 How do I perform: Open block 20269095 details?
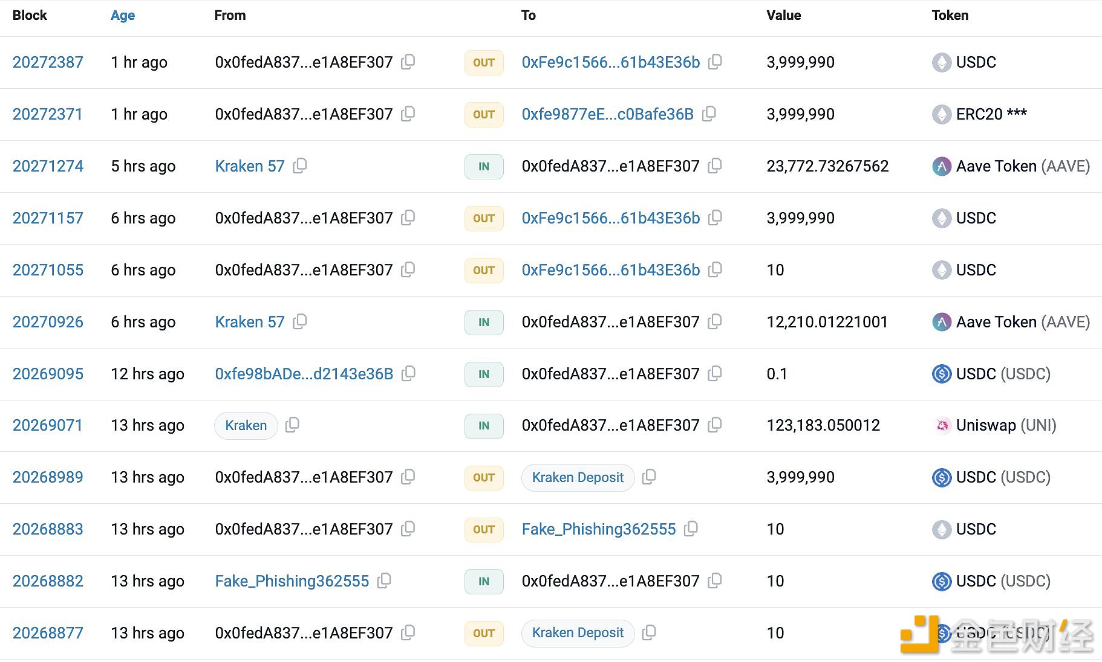48,374
